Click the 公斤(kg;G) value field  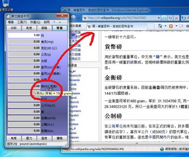point(24,105)
